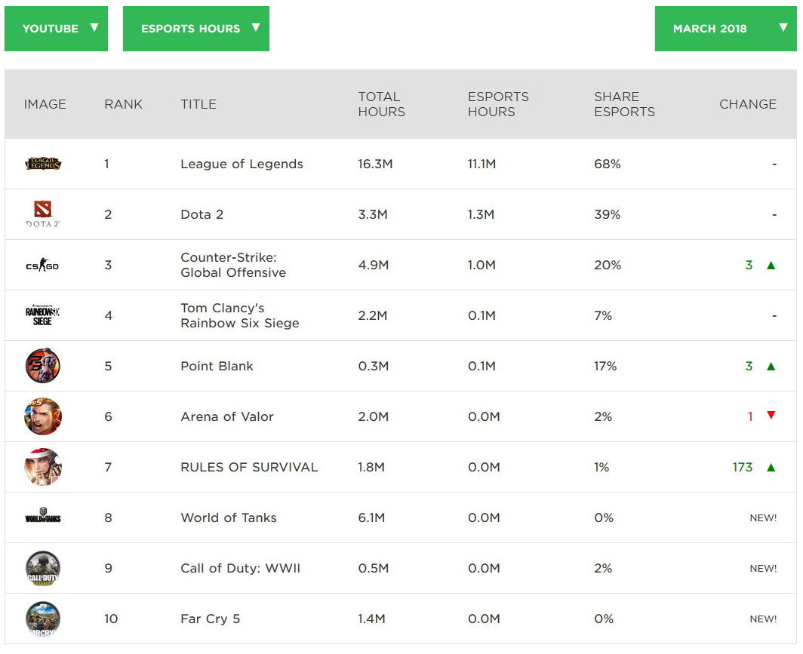Screen dimensions: 803x654
Task: Click the CS:GO logo icon
Action: point(43,265)
